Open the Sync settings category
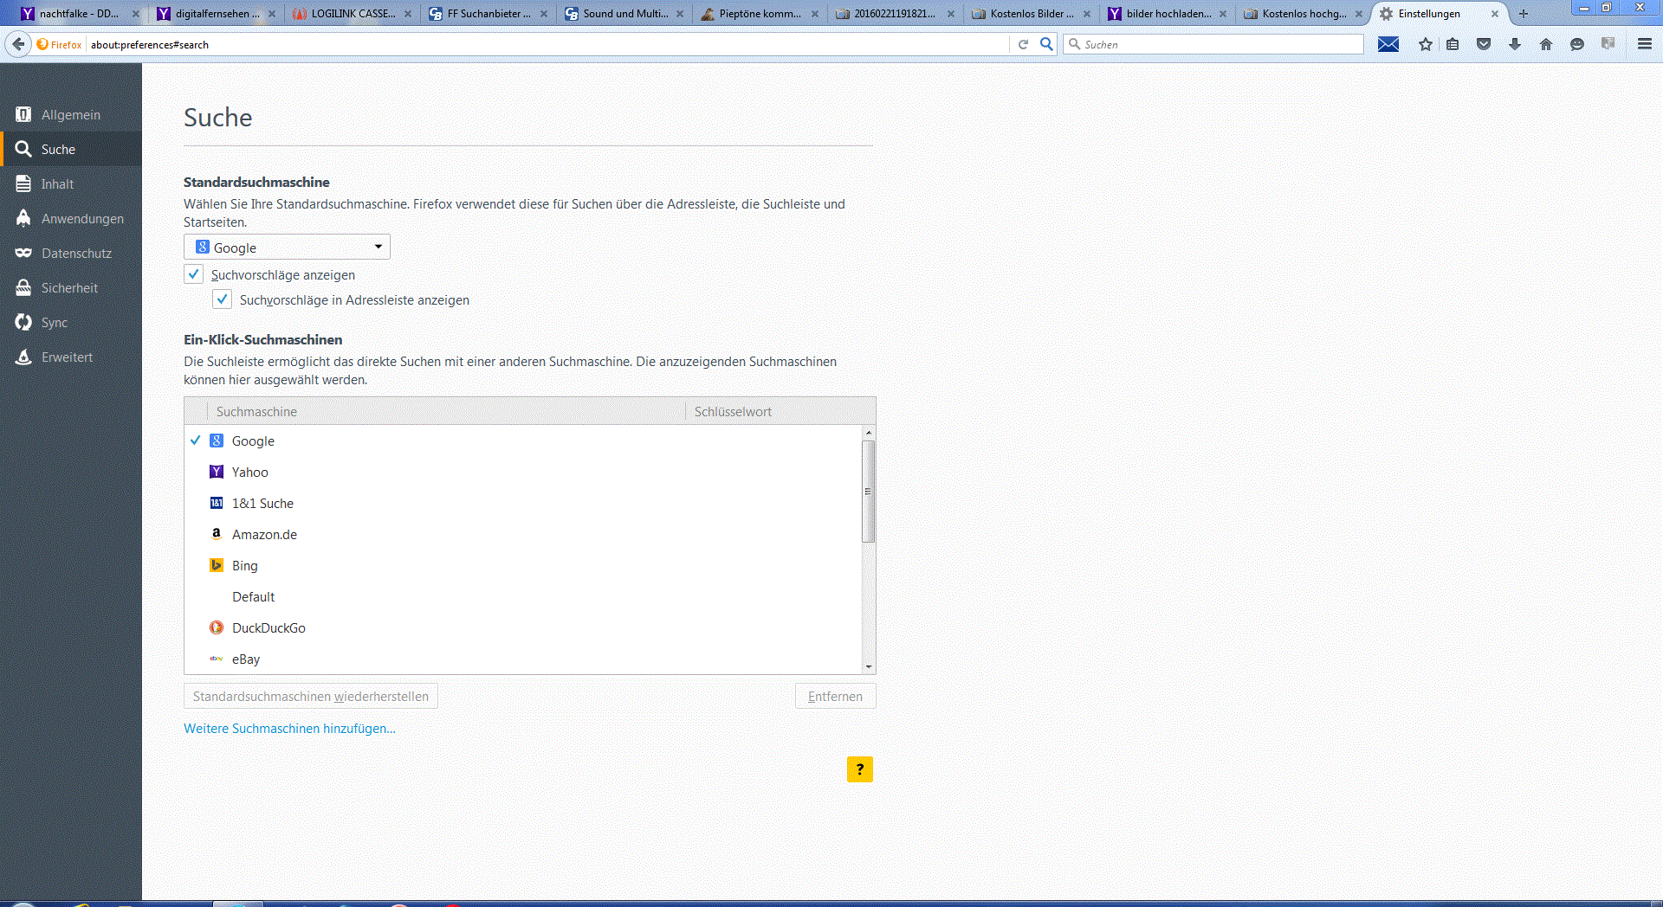 [x=71, y=322]
